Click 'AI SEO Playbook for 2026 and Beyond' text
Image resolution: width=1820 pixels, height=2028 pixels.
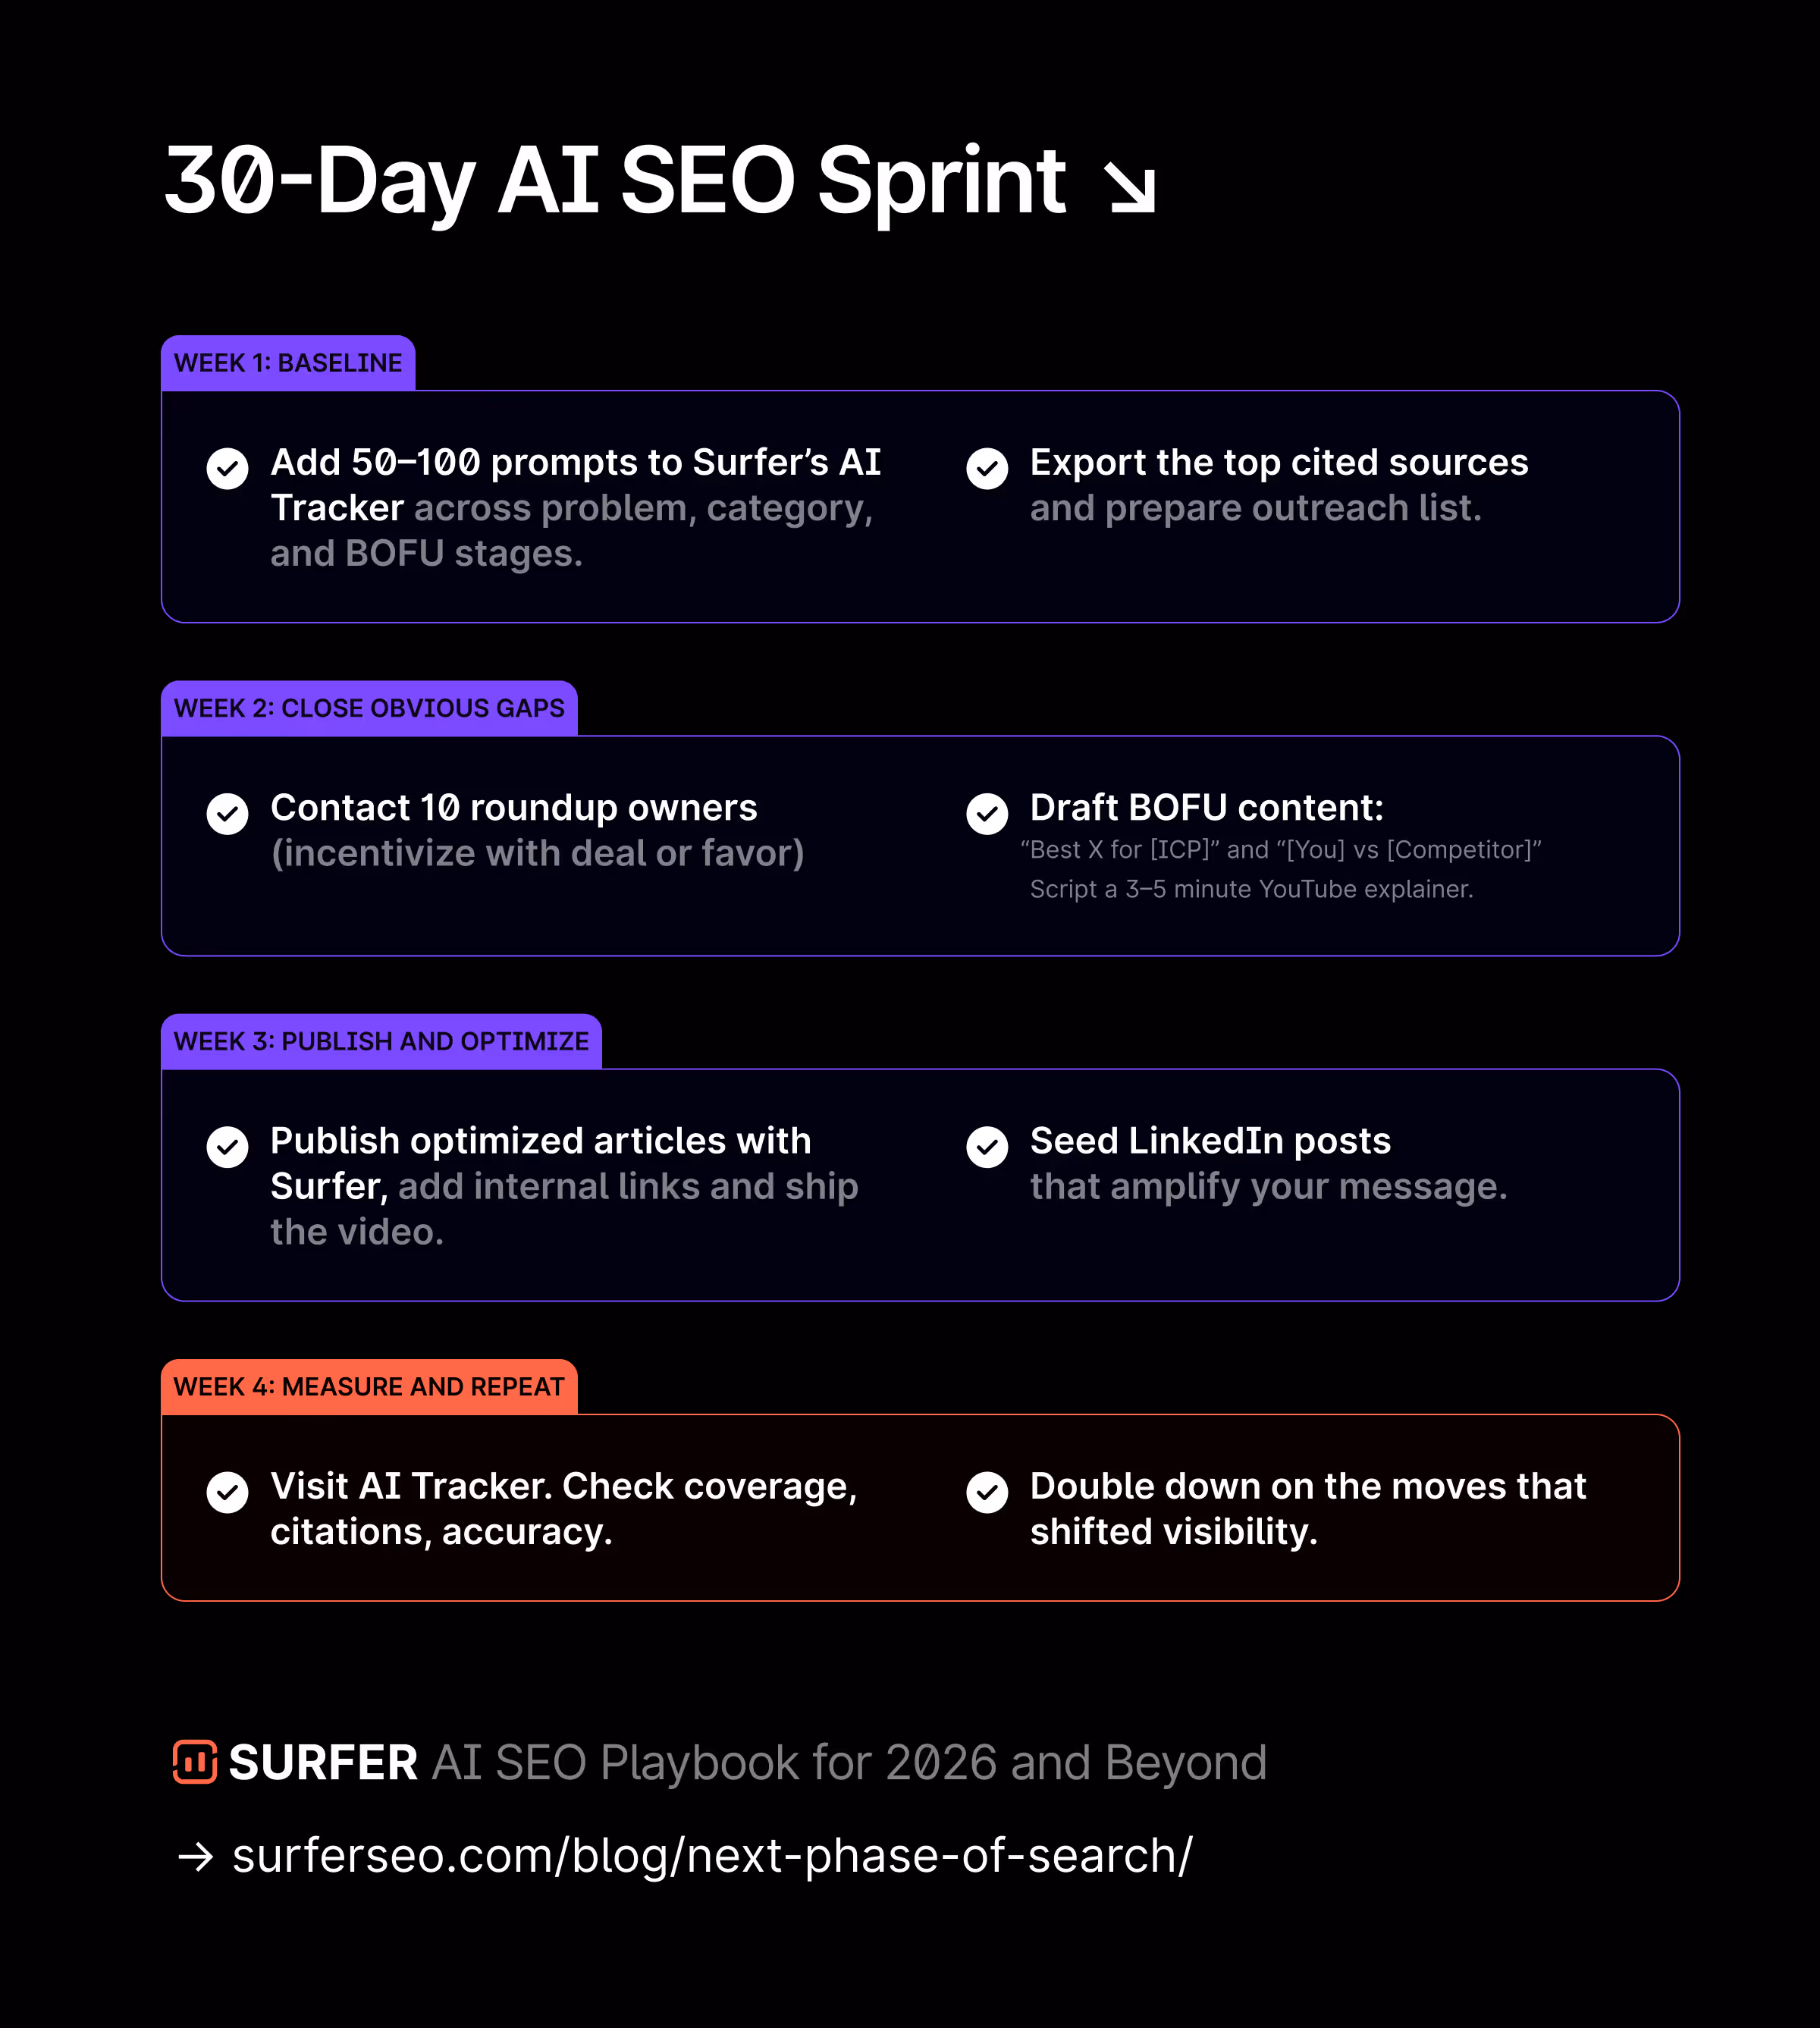point(849,1762)
